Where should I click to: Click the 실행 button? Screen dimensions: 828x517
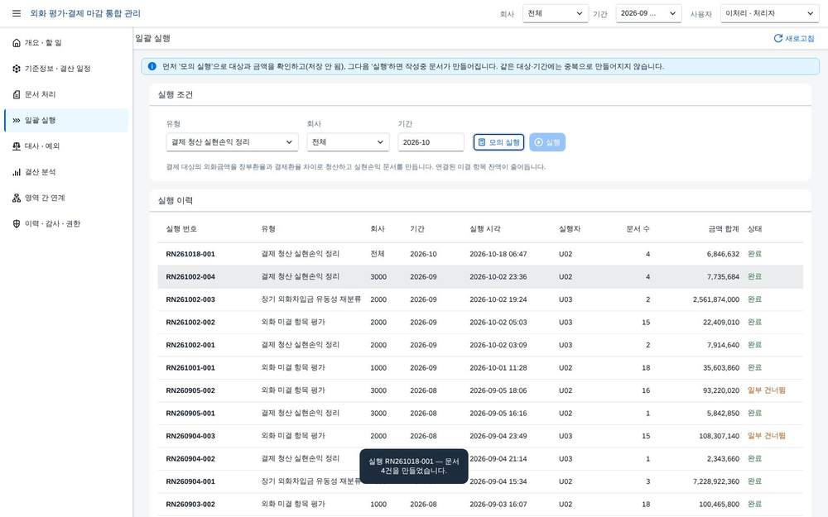click(x=547, y=142)
